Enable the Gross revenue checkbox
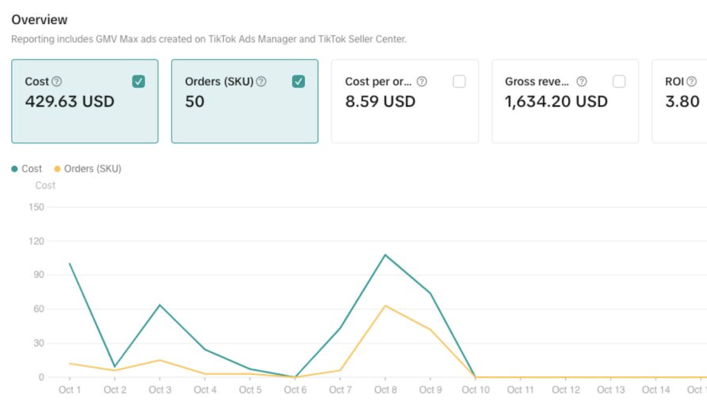Screen dimensions: 707x410 click(619, 81)
